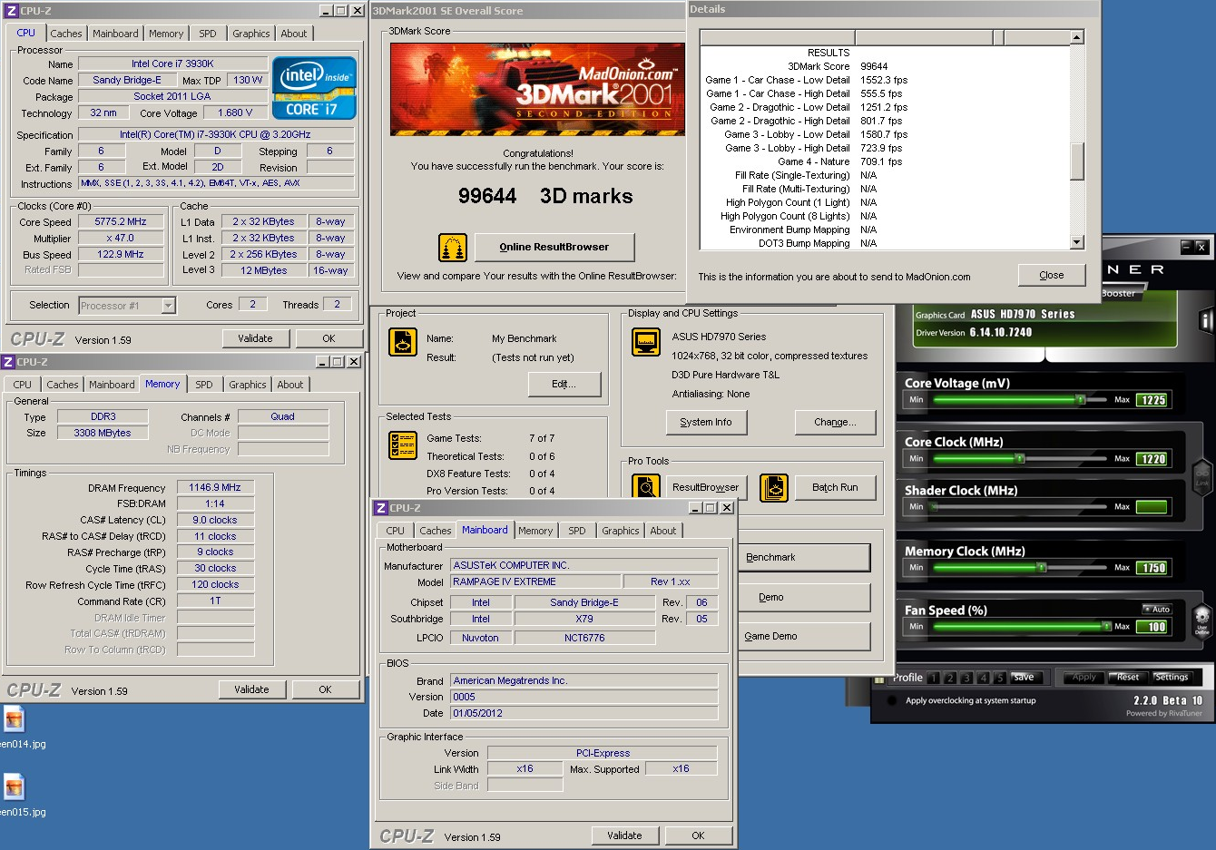This screenshot has height=850, width=1216.
Task: Open Memory tab in CPU-Z Mainboard window
Action: 535,531
